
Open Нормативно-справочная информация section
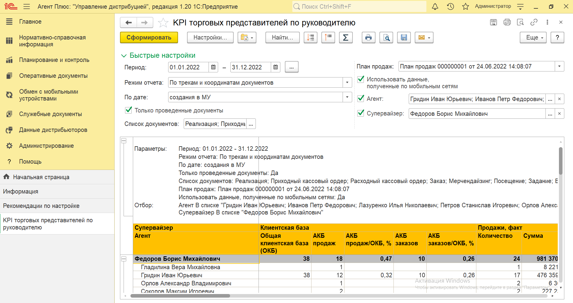57,41
